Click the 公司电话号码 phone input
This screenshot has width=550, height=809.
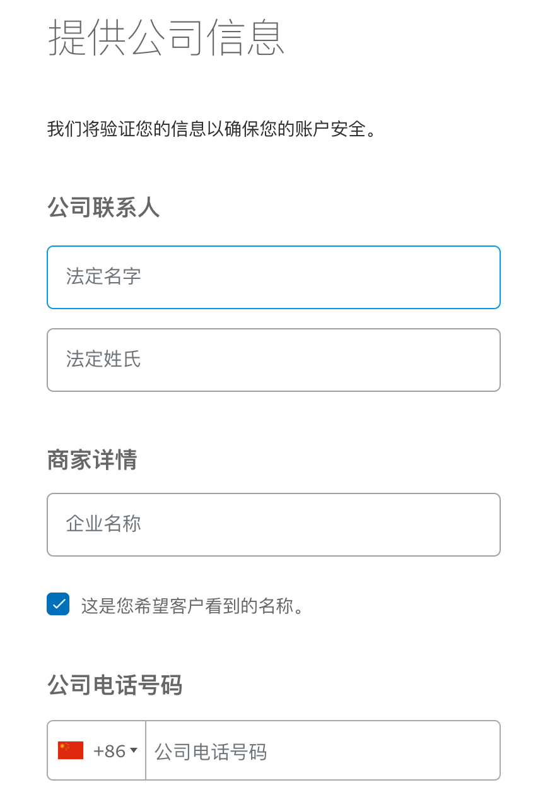tap(322, 750)
